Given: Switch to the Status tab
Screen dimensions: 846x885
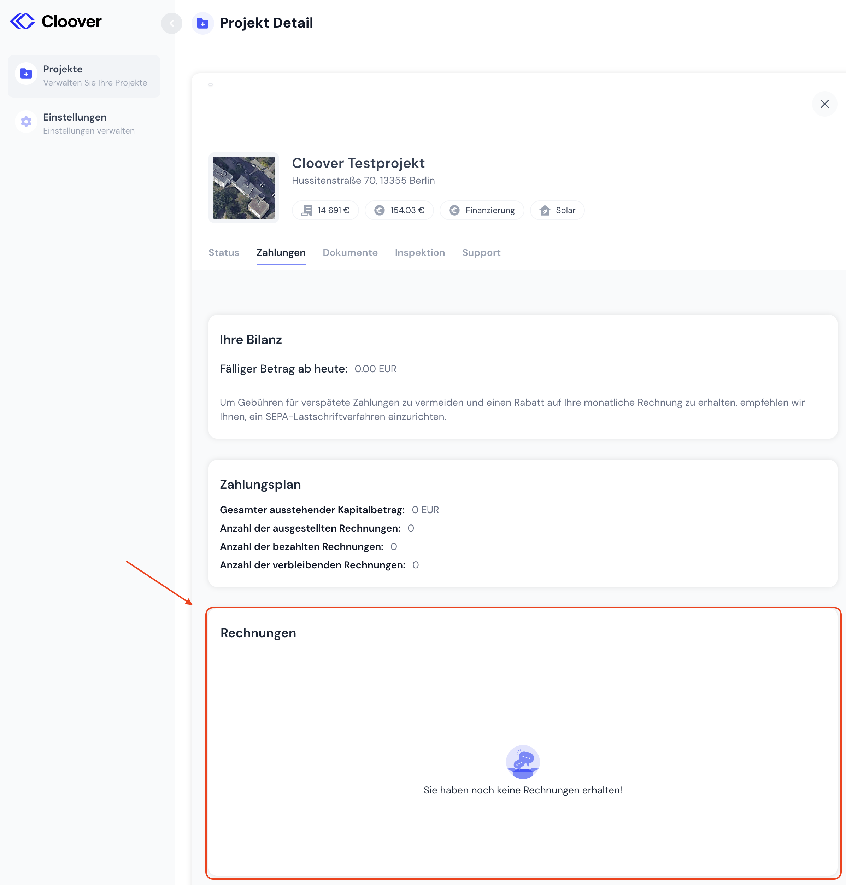Looking at the screenshot, I should coord(224,253).
